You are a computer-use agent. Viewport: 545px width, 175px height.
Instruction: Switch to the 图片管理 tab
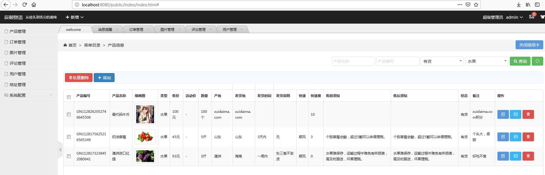pos(167,29)
